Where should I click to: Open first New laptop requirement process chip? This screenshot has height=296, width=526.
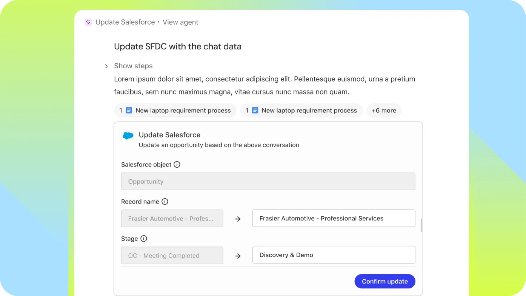(175, 111)
